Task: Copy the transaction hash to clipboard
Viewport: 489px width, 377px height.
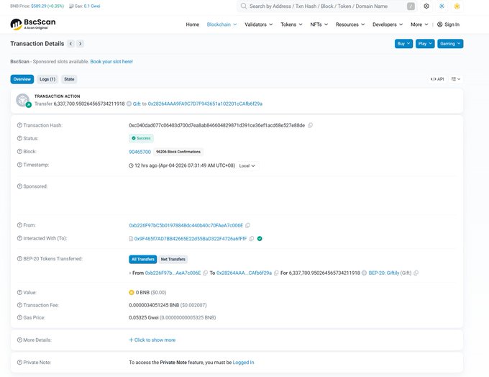Action: pyautogui.click(x=311, y=125)
